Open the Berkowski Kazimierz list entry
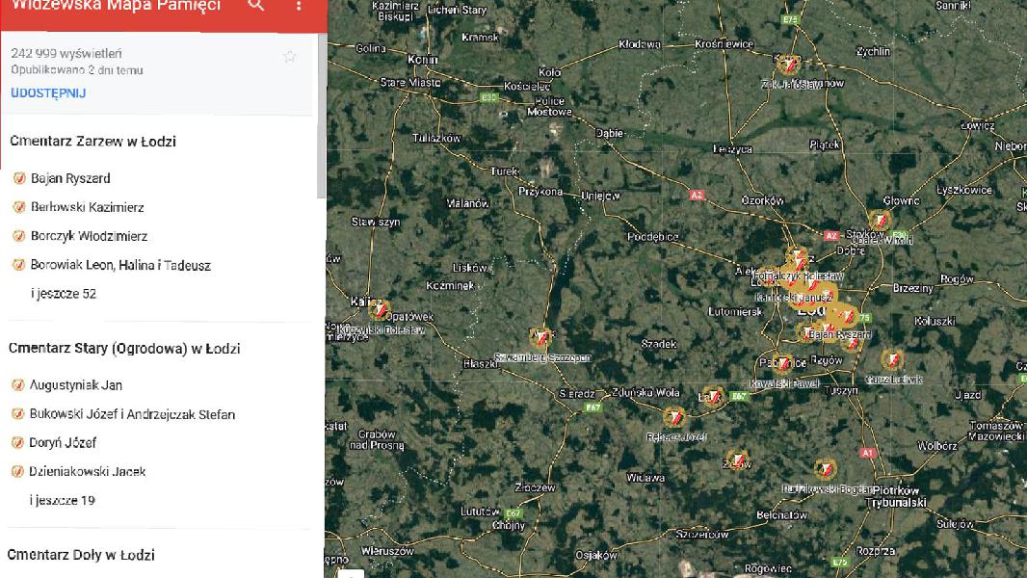1027x578 pixels. click(x=88, y=207)
